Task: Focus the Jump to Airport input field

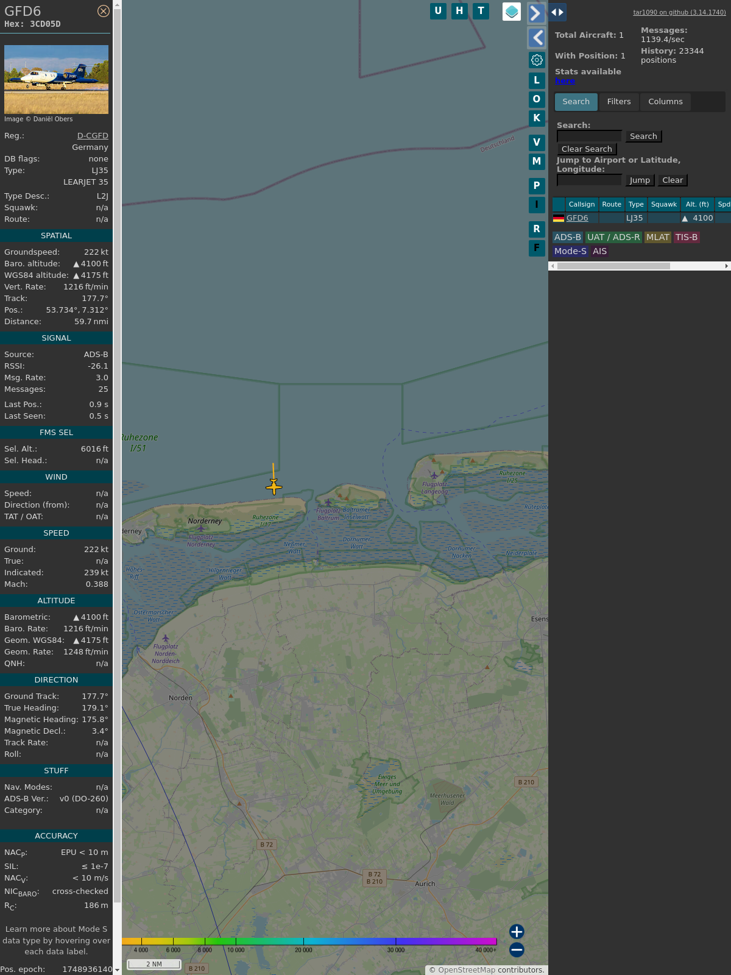Action: point(589,180)
